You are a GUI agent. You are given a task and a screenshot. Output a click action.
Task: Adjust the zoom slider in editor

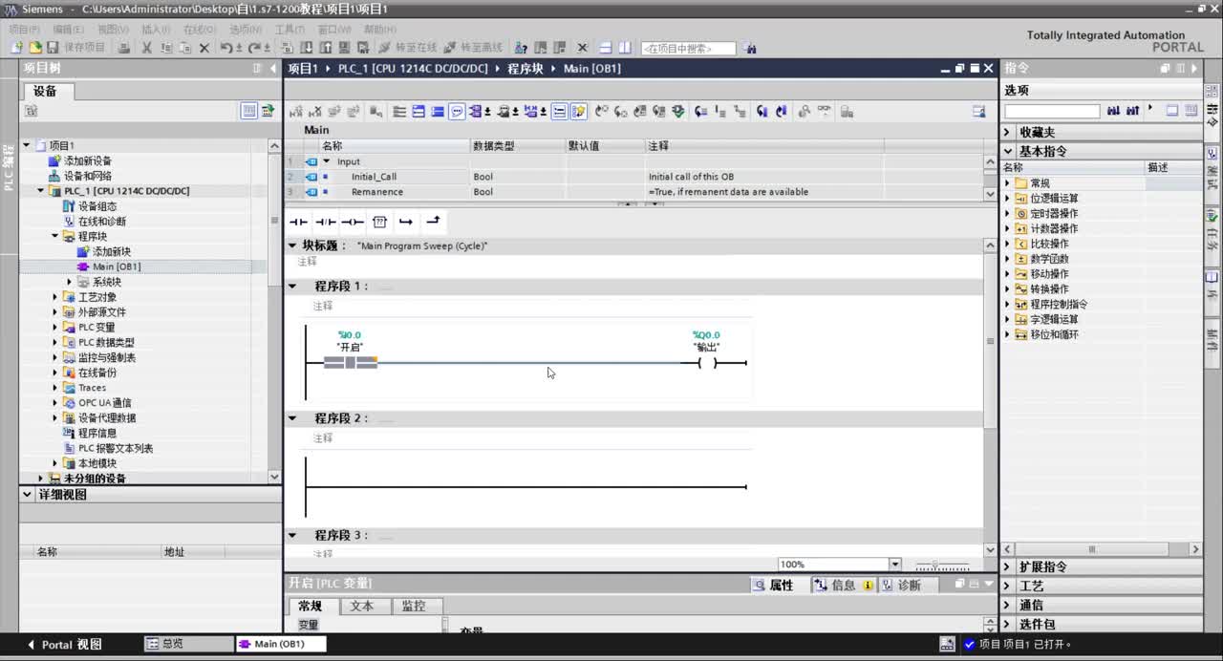(x=934, y=565)
